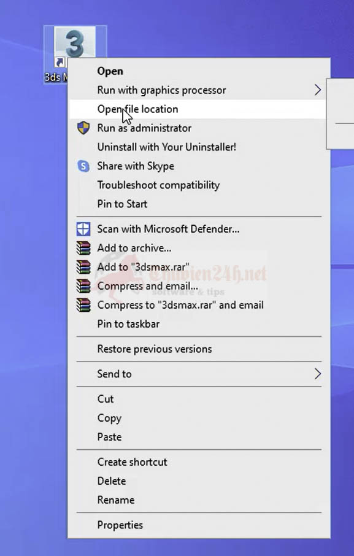354x556 pixels.
Task: Click the WinRAR icon beside Compress and email
Action: coord(83,286)
